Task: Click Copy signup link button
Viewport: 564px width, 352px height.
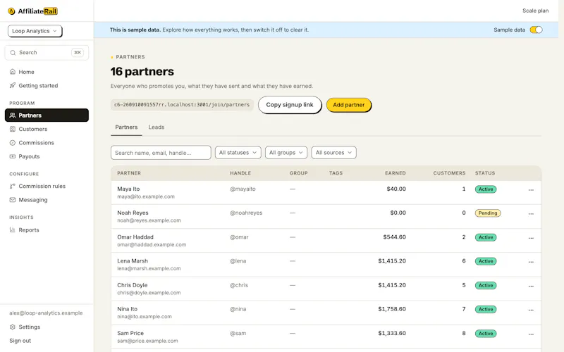Action: point(290,105)
